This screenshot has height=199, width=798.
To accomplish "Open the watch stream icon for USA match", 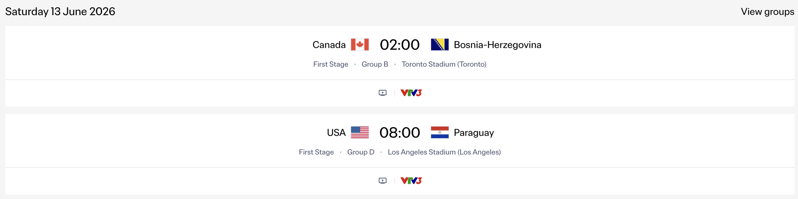I will (382, 180).
